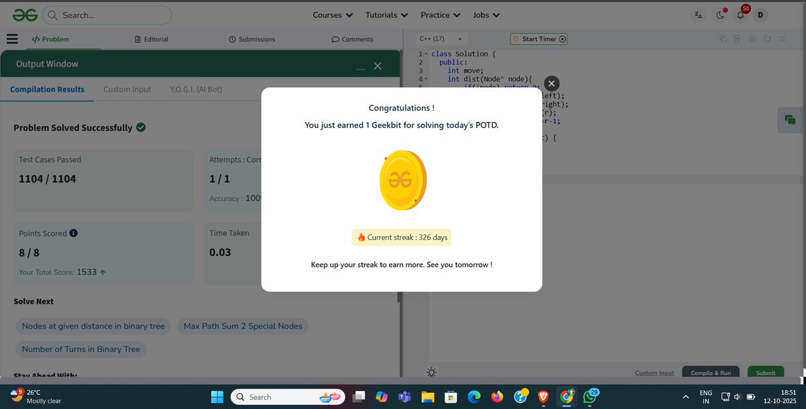Screen dimensions: 806x409
Task: Open Brave browser from the taskbar
Action: (543, 397)
